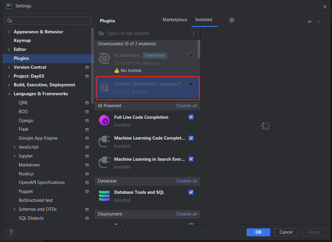332x242 pixels.
Task: Expand the JavaScript tree node
Action: (14, 147)
